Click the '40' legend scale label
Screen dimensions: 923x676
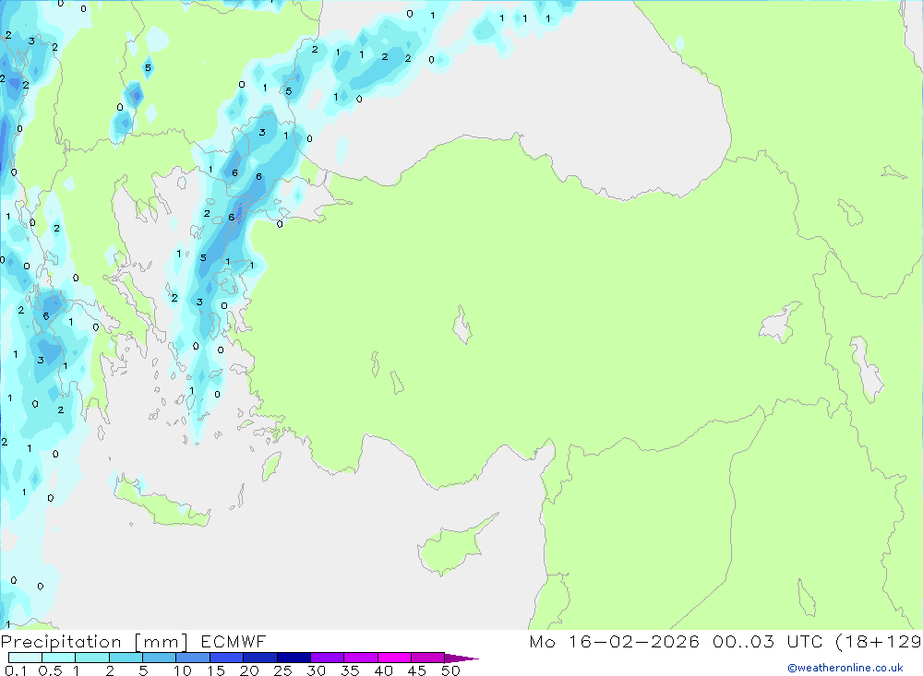click(x=383, y=670)
